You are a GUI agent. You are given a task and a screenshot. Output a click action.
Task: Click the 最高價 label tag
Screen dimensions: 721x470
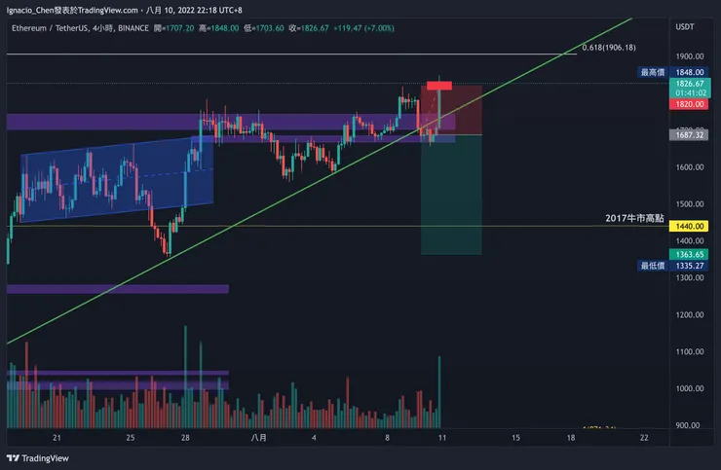653,72
